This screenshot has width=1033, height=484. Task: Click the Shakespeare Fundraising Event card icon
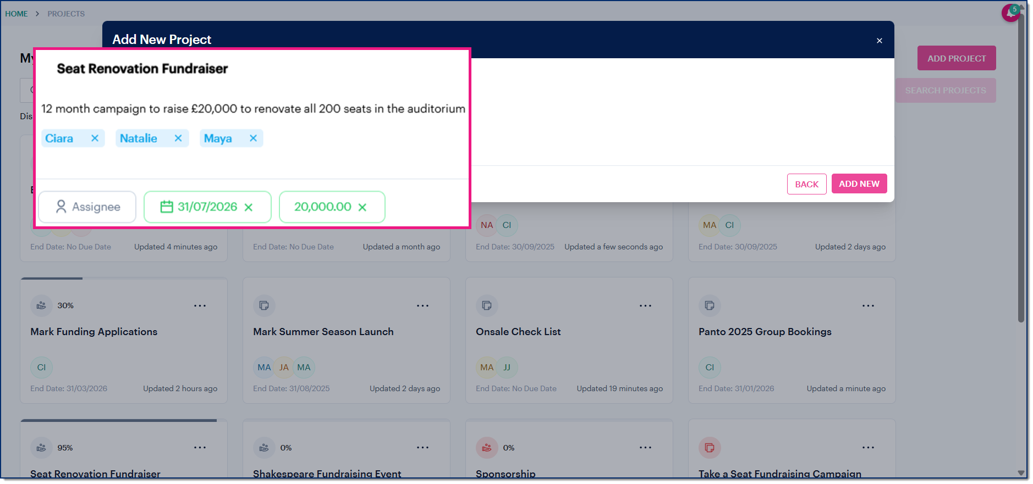264,448
